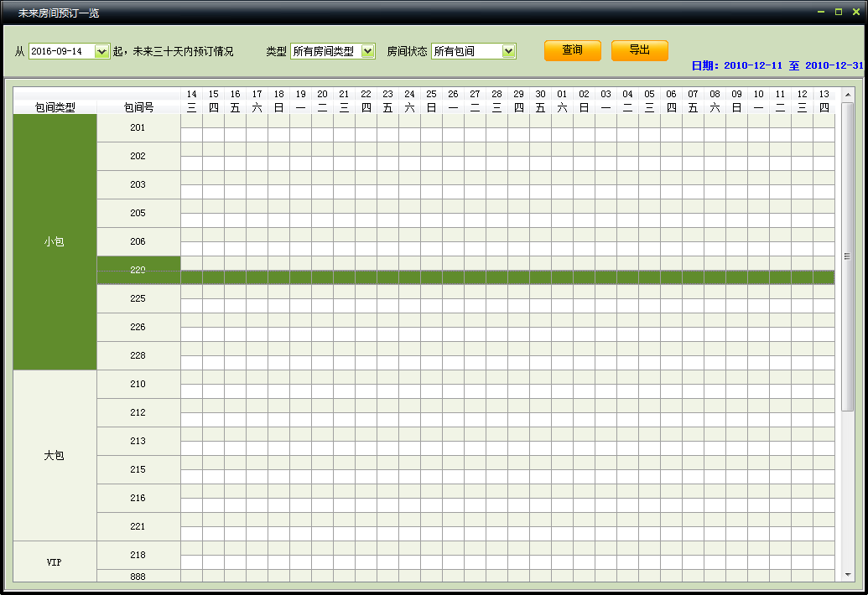Viewport: 868px width, 595px height.
Task: Click the 大包 room type cell
Action: click(55, 456)
